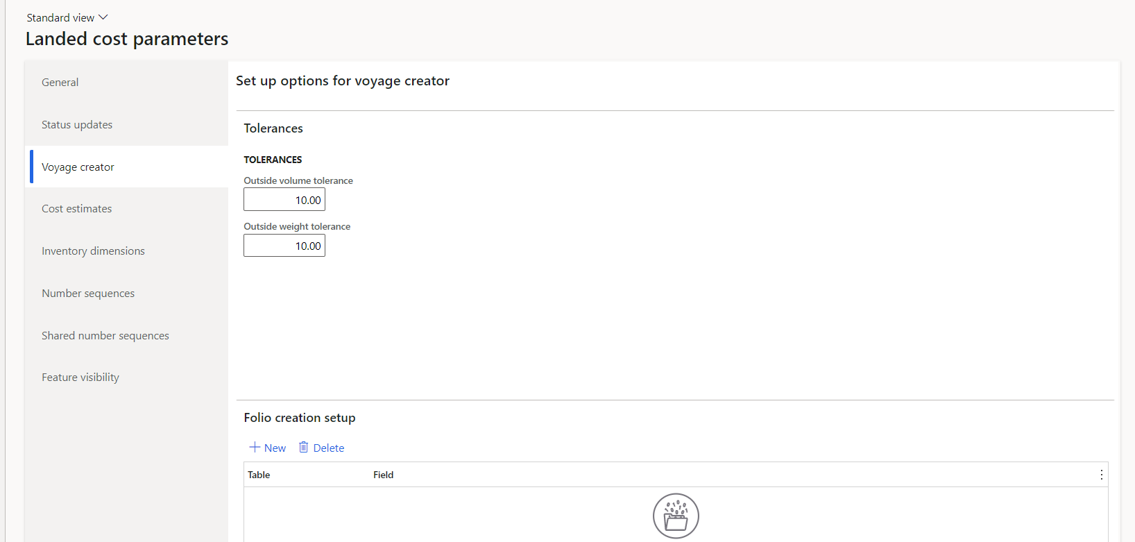Open the Standard view dropdown
The width and height of the screenshot is (1135, 542).
pos(67,17)
